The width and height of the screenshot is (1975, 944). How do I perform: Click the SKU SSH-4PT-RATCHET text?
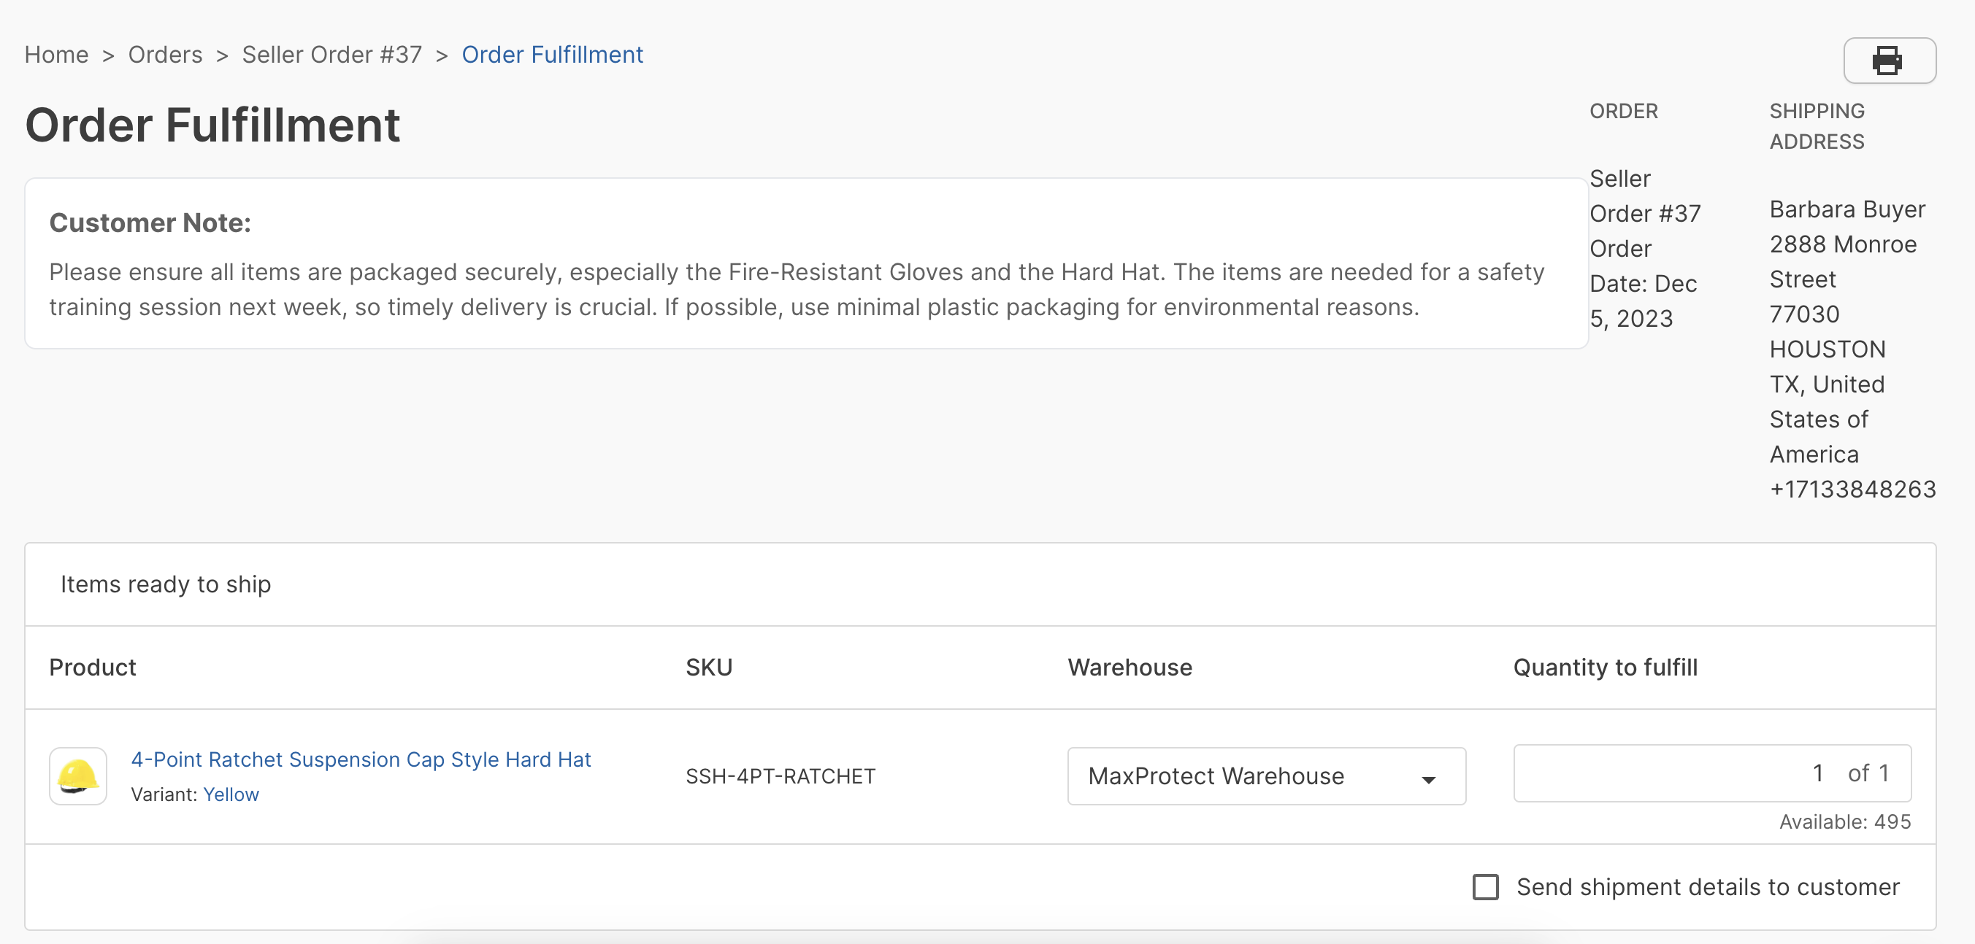coord(780,776)
